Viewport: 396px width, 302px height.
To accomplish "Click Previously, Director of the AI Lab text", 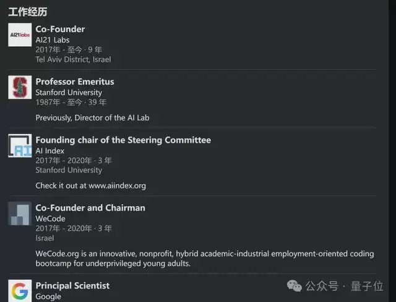I will [x=92, y=117].
